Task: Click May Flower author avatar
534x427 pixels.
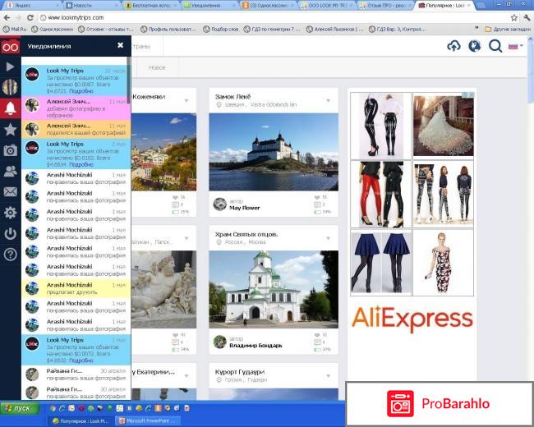Action: click(x=220, y=204)
